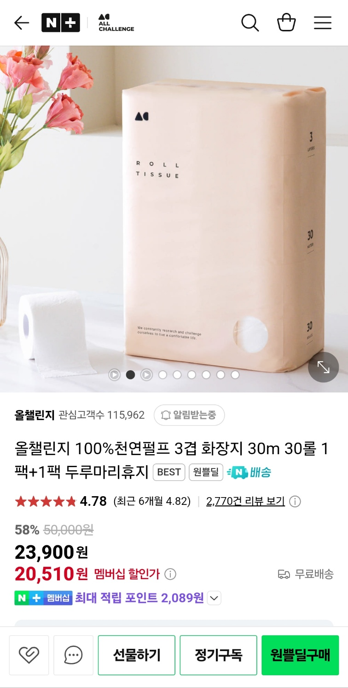Tap the review info circle icon
Image resolution: width=348 pixels, height=688 pixels.
point(295,501)
